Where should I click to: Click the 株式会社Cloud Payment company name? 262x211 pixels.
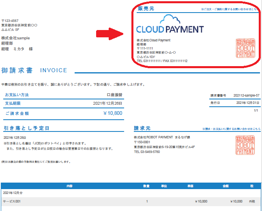154,40
